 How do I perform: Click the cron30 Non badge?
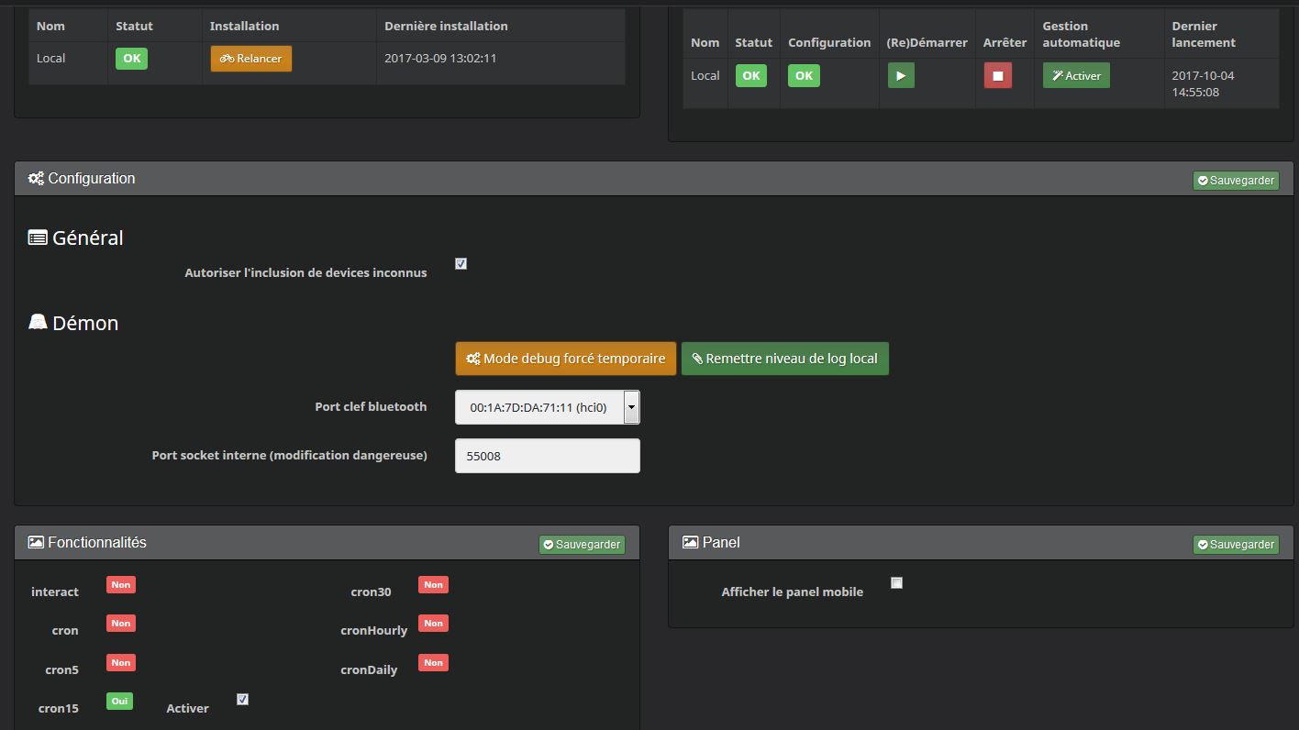[x=433, y=585]
